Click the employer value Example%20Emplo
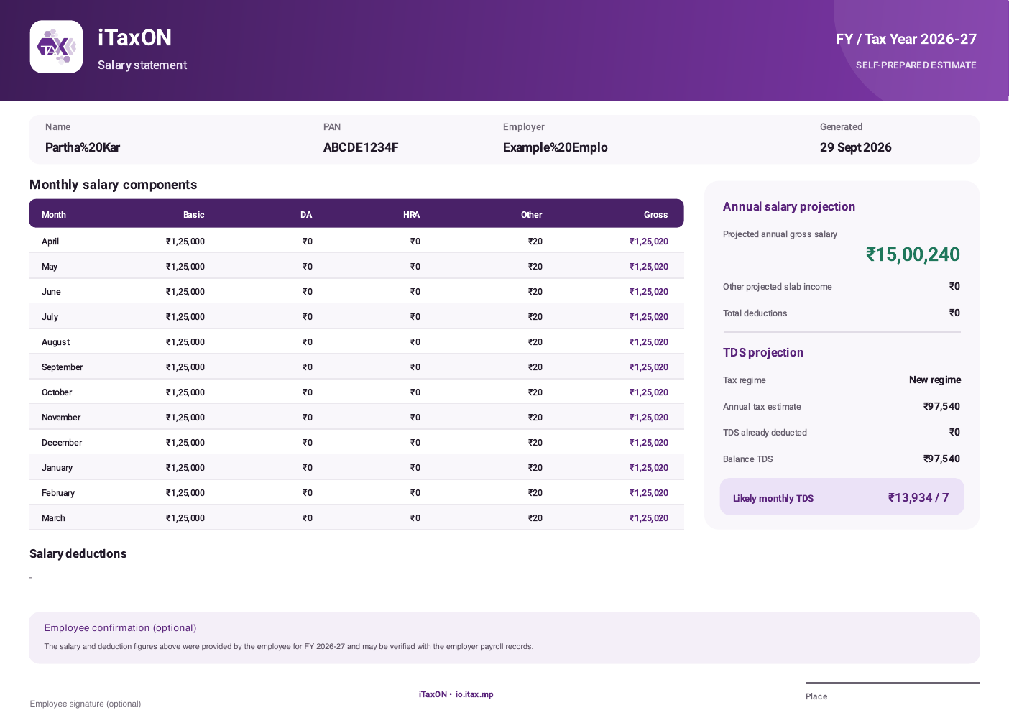Viewport: 1009px width, 713px height. click(556, 147)
